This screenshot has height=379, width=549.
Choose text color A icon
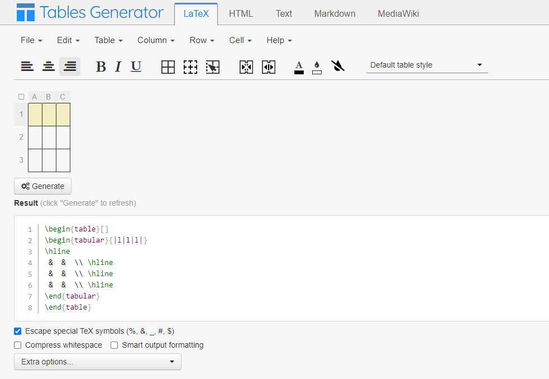coord(299,67)
